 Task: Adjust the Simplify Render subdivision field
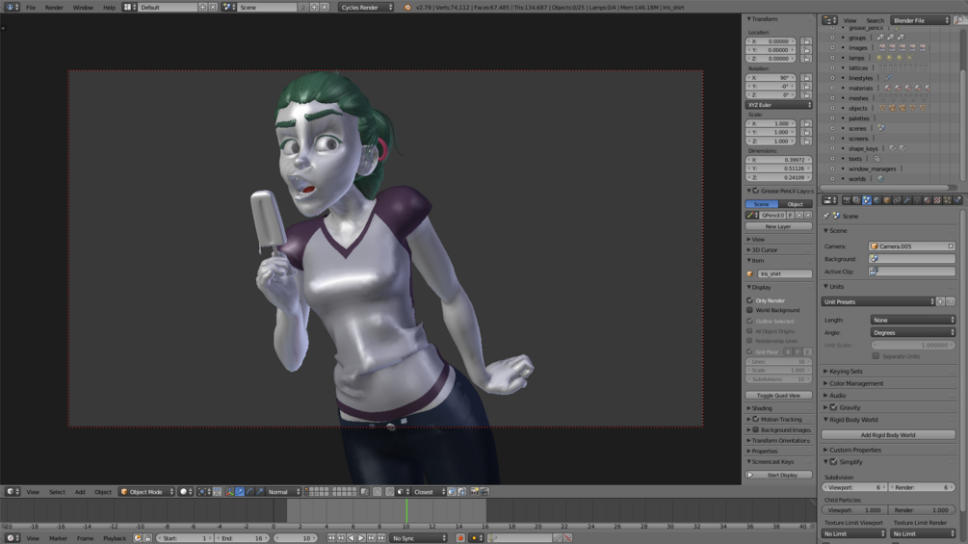(x=922, y=487)
